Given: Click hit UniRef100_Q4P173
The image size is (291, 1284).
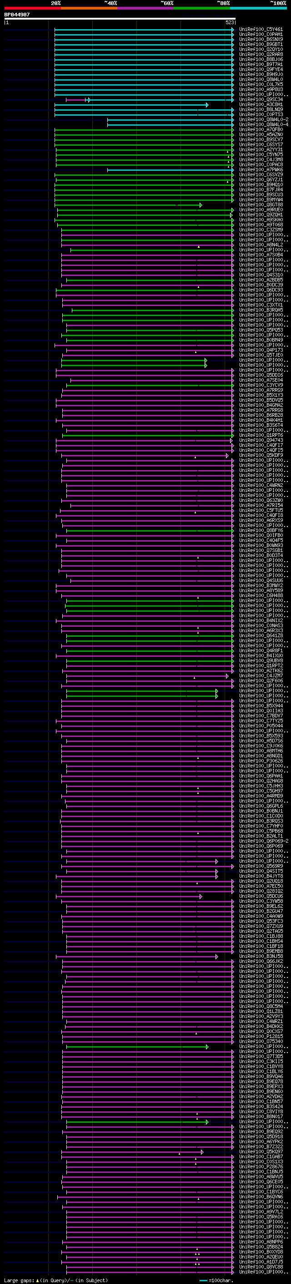Looking at the screenshot, I should pyautogui.click(x=261, y=350).
